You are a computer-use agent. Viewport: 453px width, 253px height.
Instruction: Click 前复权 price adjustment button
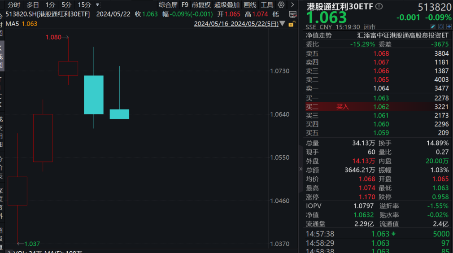pyautogui.click(x=201, y=5)
